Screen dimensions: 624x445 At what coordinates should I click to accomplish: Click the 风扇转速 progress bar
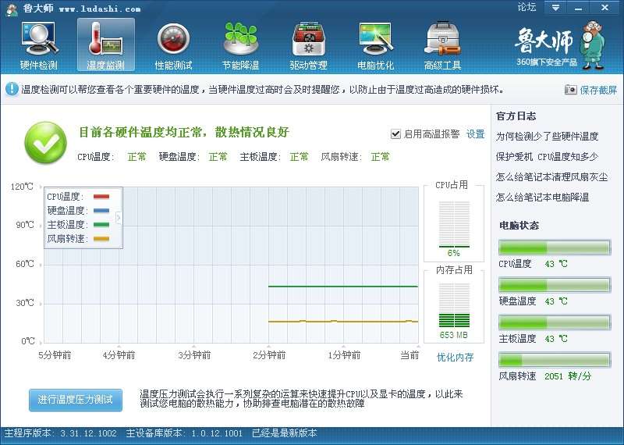[x=555, y=360]
